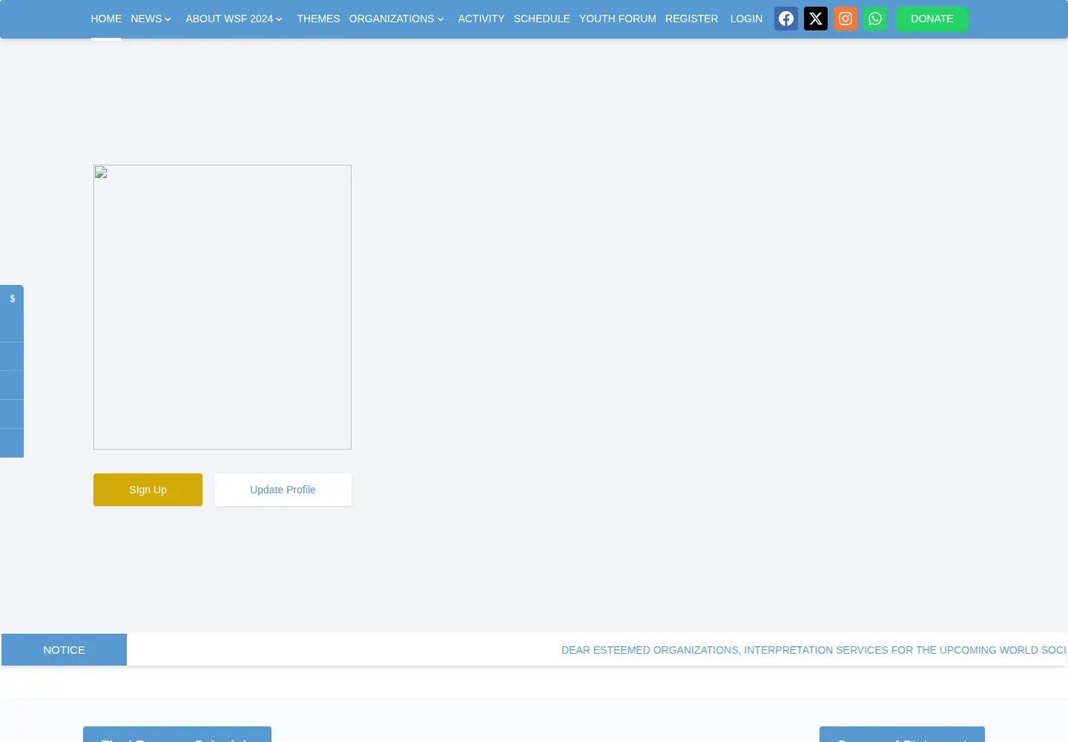
Task: Expand the ORGANIZATIONS dropdown menu
Action: click(397, 19)
